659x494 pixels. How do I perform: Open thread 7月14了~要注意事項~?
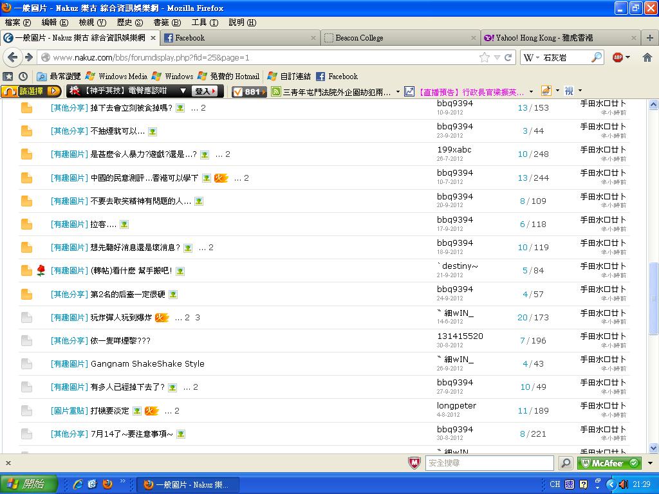click(x=131, y=434)
